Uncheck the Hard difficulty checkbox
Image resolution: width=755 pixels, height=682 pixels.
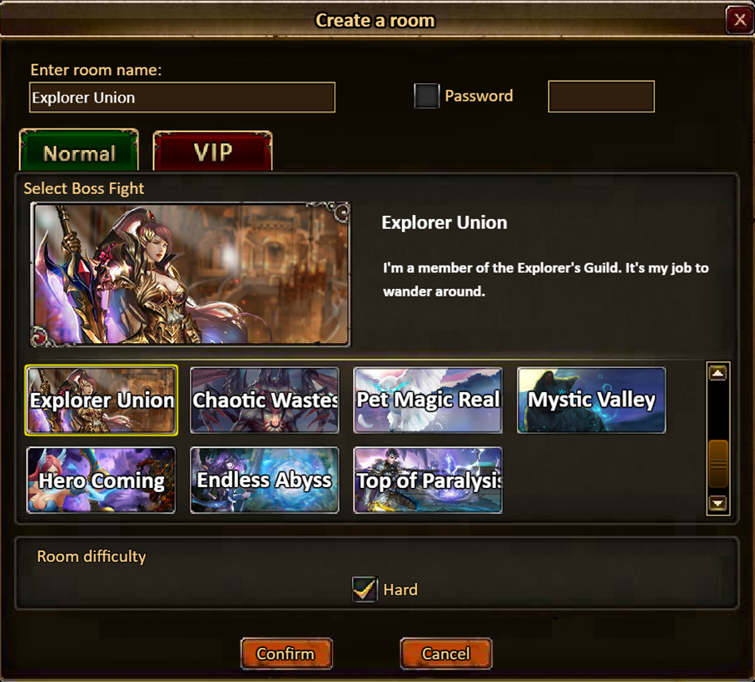tap(365, 589)
